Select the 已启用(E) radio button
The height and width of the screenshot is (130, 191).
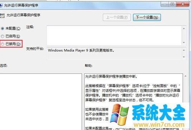pos(3,36)
